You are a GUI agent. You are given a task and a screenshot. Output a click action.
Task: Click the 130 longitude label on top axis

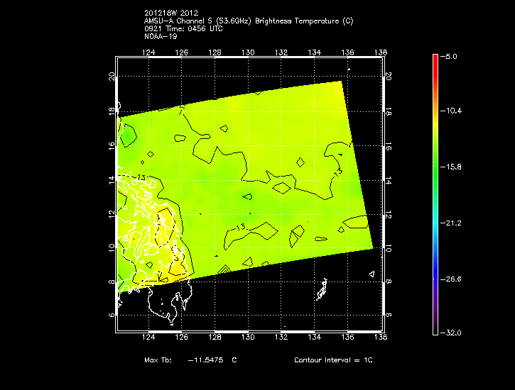pyautogui.click(x=249, y=52)
